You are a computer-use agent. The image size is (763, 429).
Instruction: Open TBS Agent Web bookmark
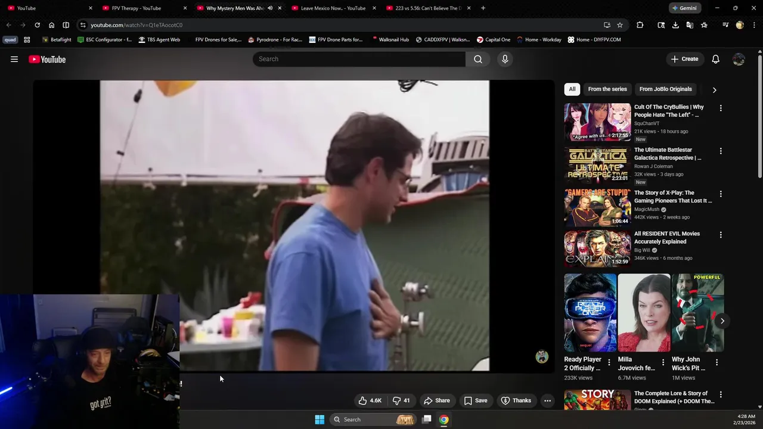click(159, 40)
